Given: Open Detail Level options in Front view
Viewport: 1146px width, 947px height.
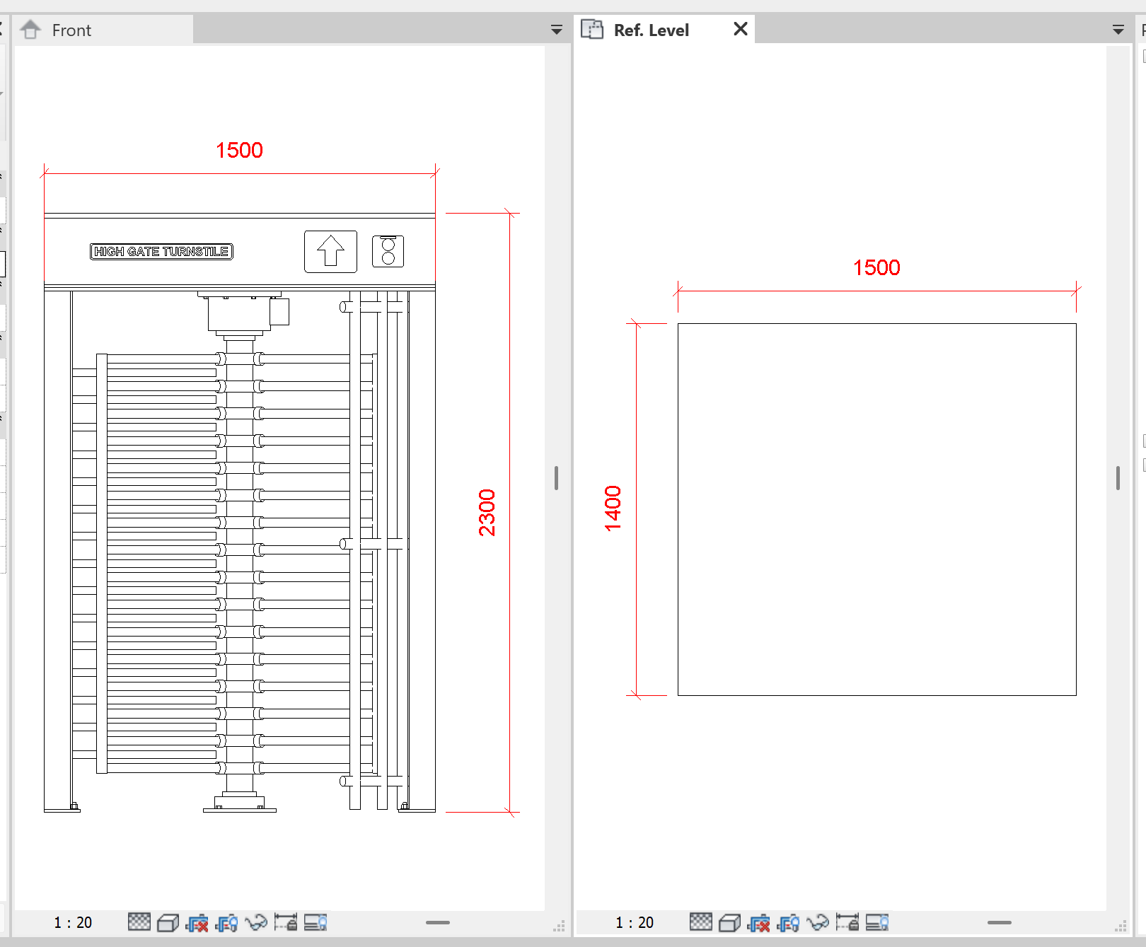Looking at the screenshot, I should click(139, 922).
